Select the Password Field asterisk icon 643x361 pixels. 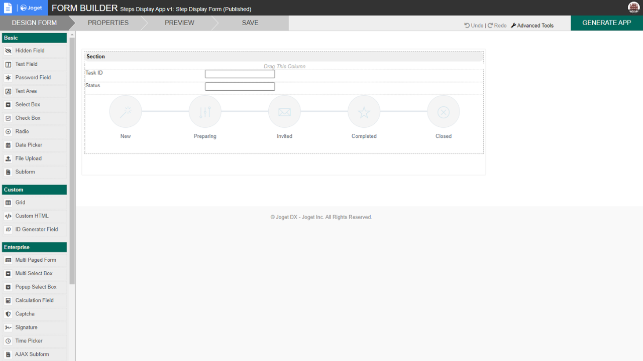coord(8,78)
